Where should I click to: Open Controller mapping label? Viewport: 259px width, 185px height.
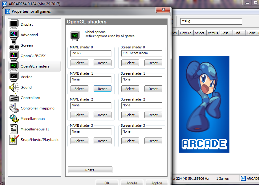38,108
